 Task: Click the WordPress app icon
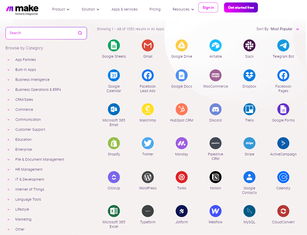(148, 177)
